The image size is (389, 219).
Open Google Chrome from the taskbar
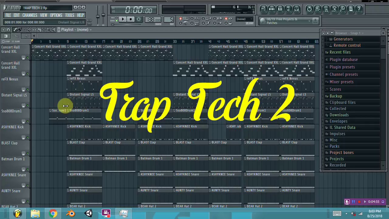pos(53,214)
